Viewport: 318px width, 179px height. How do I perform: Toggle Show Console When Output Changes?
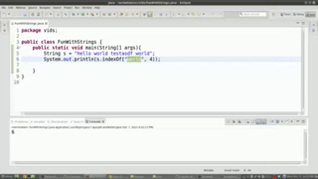point(258,122)
